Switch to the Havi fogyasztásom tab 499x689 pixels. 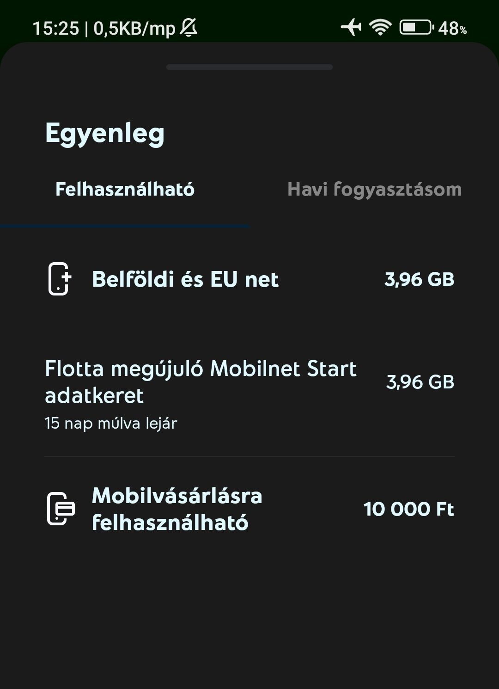pyautogui.click(x=374, y=190)
